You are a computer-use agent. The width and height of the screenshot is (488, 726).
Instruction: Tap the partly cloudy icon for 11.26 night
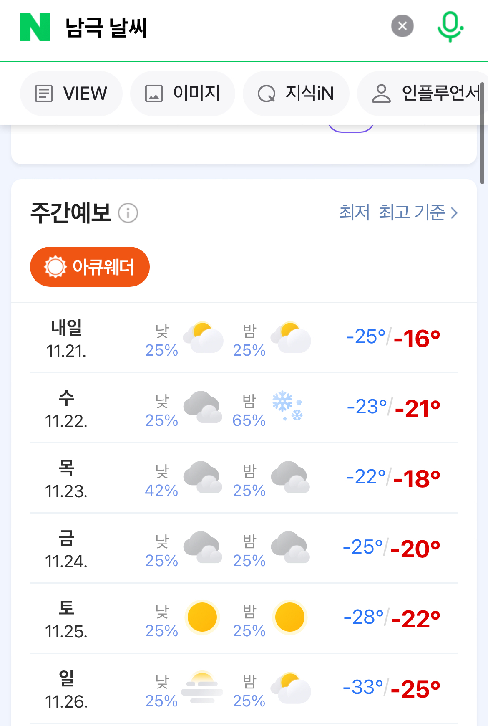(291, 688)
